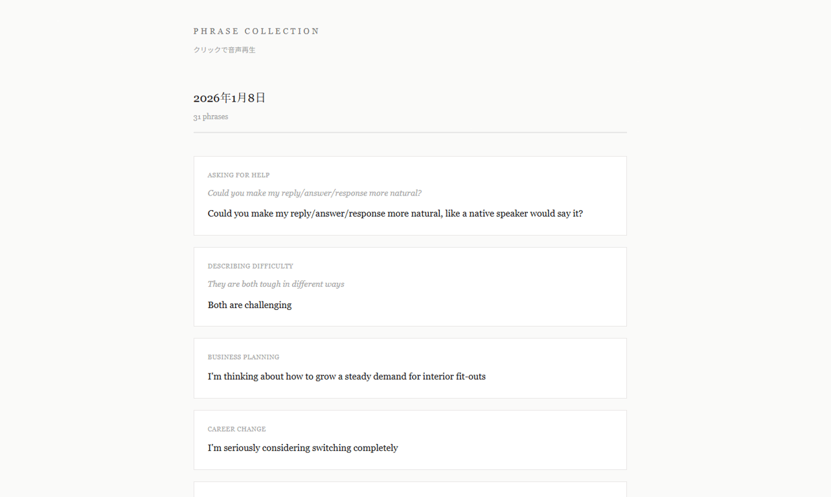Click italic 'They are both tough' text
Image resolution: width=831 pixels, height=497 pixels.
coord(275,284)
